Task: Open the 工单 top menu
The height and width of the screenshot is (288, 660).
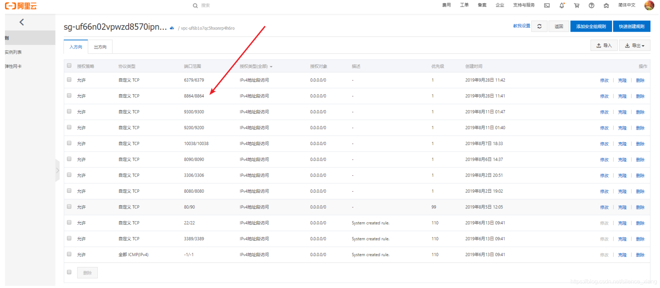Action: click(x=464, y=5)
